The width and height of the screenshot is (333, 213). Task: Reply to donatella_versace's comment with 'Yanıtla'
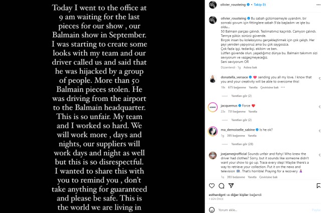coord(252,87)
